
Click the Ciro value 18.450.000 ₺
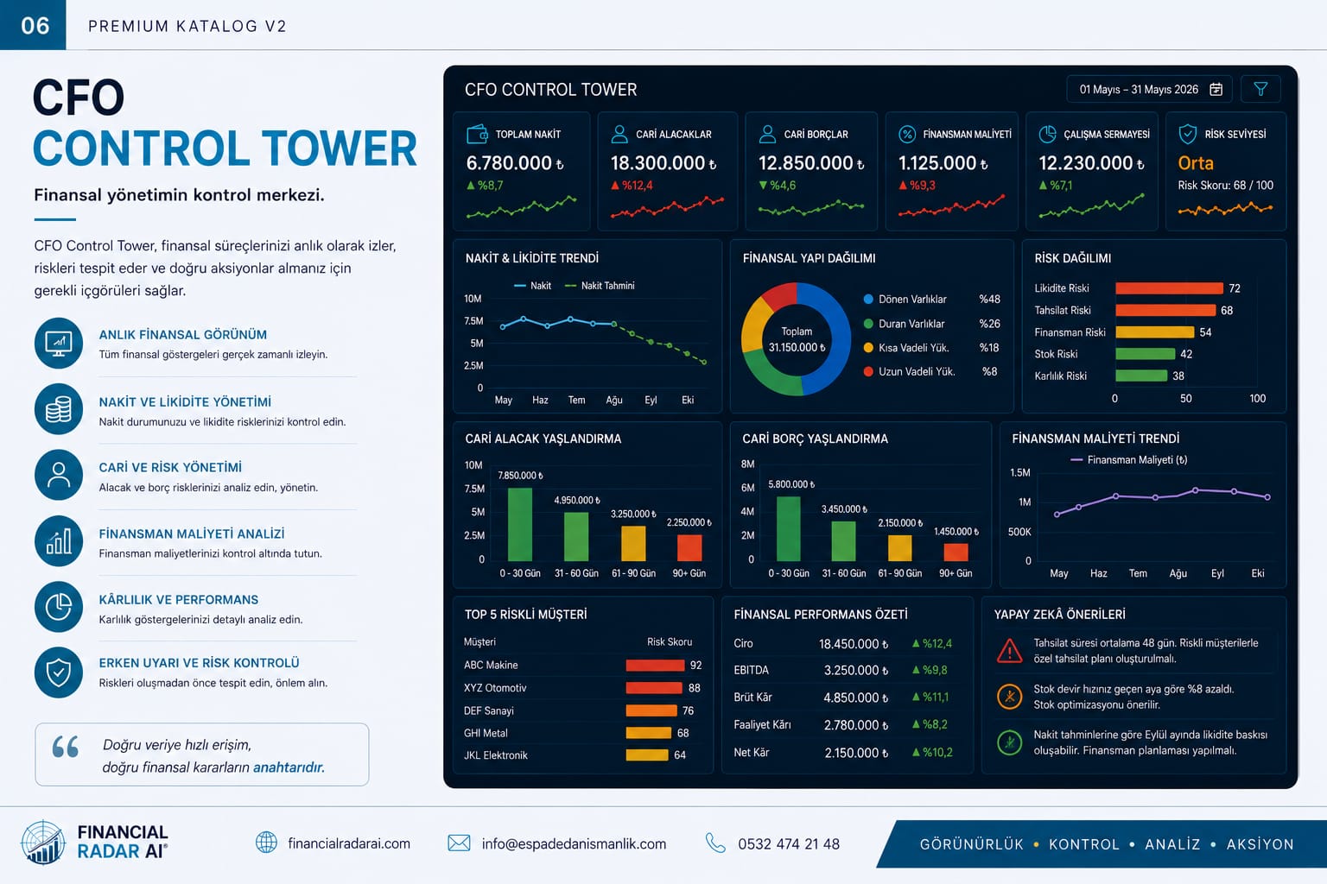(x=854, y=644)
